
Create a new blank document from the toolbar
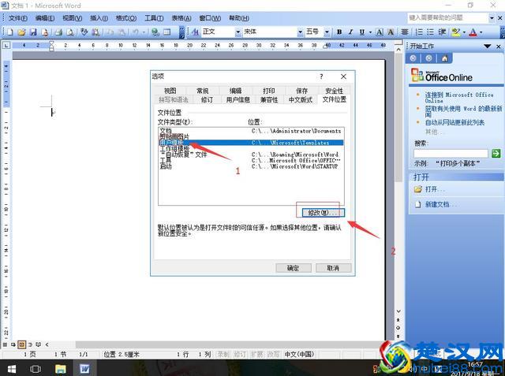10,32
